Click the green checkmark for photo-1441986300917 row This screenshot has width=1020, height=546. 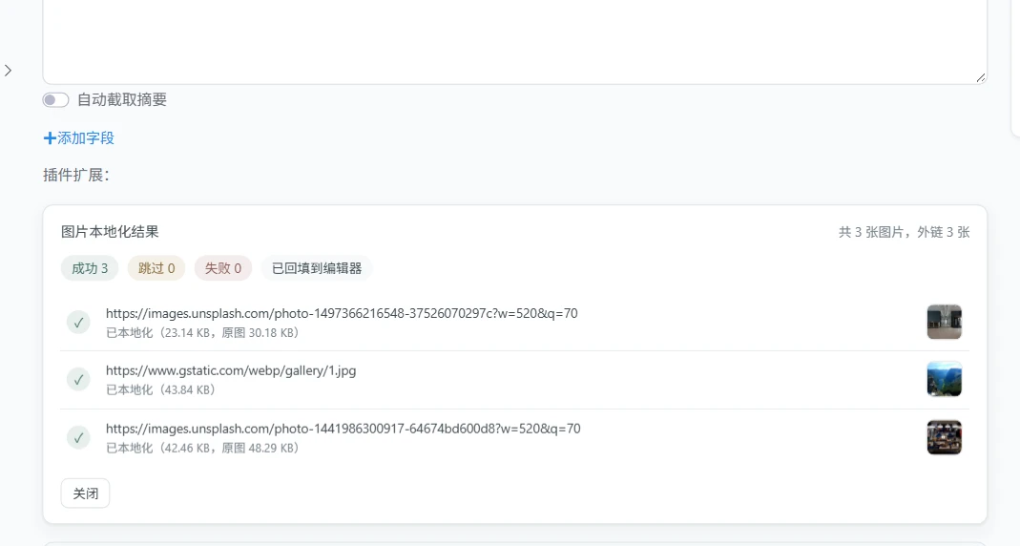78,437
